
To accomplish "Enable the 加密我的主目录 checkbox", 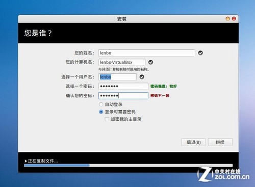I will click(x=107, y=119).
